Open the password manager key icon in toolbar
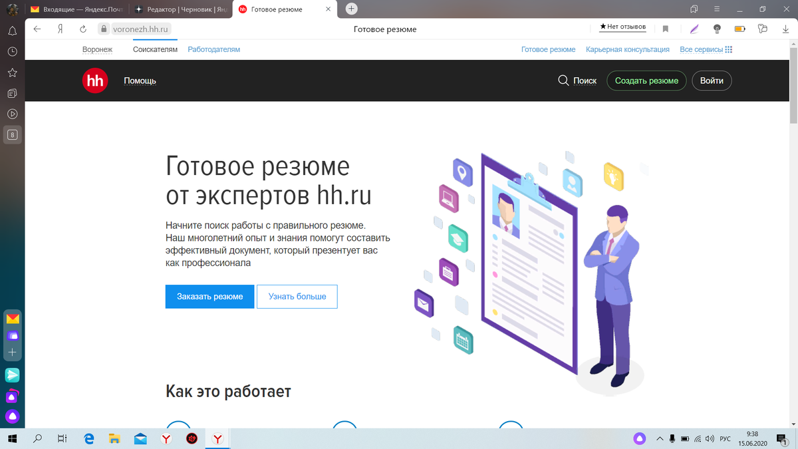 [x=763, y=29]
